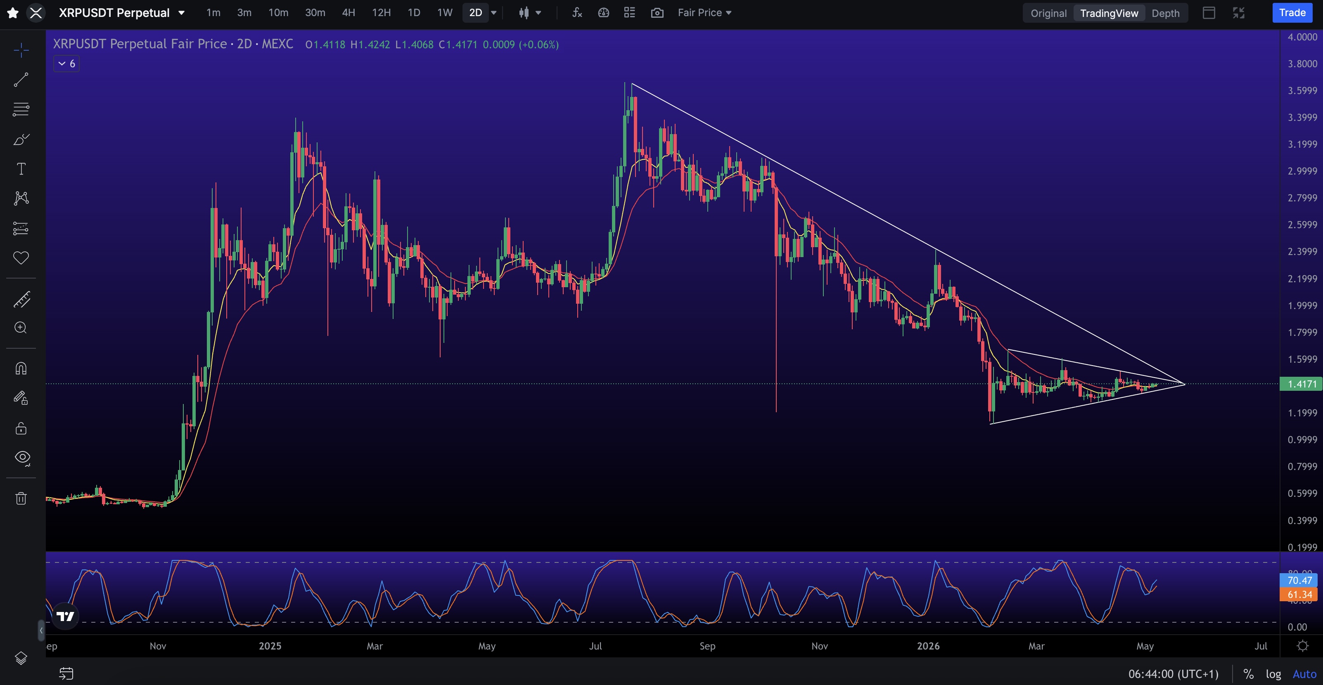Open the chart axis settings gear
1323x685 pixels.
click(x=1302, y=646)
